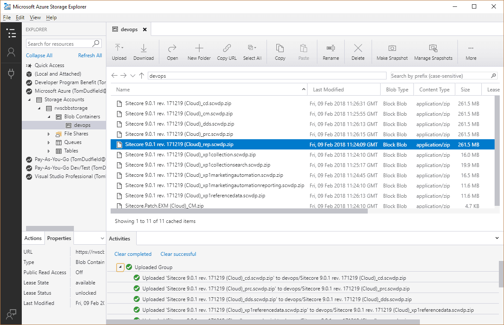Open the Edit menu
The height and width of the screenshot is (325, 504).
point(20,18)
